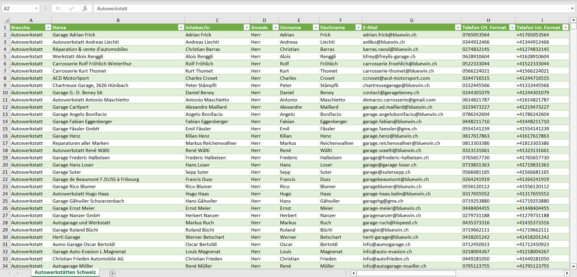Select row 15 header
Image resolution: width=577 pixels, height=277 pixels.
[5, 129]
